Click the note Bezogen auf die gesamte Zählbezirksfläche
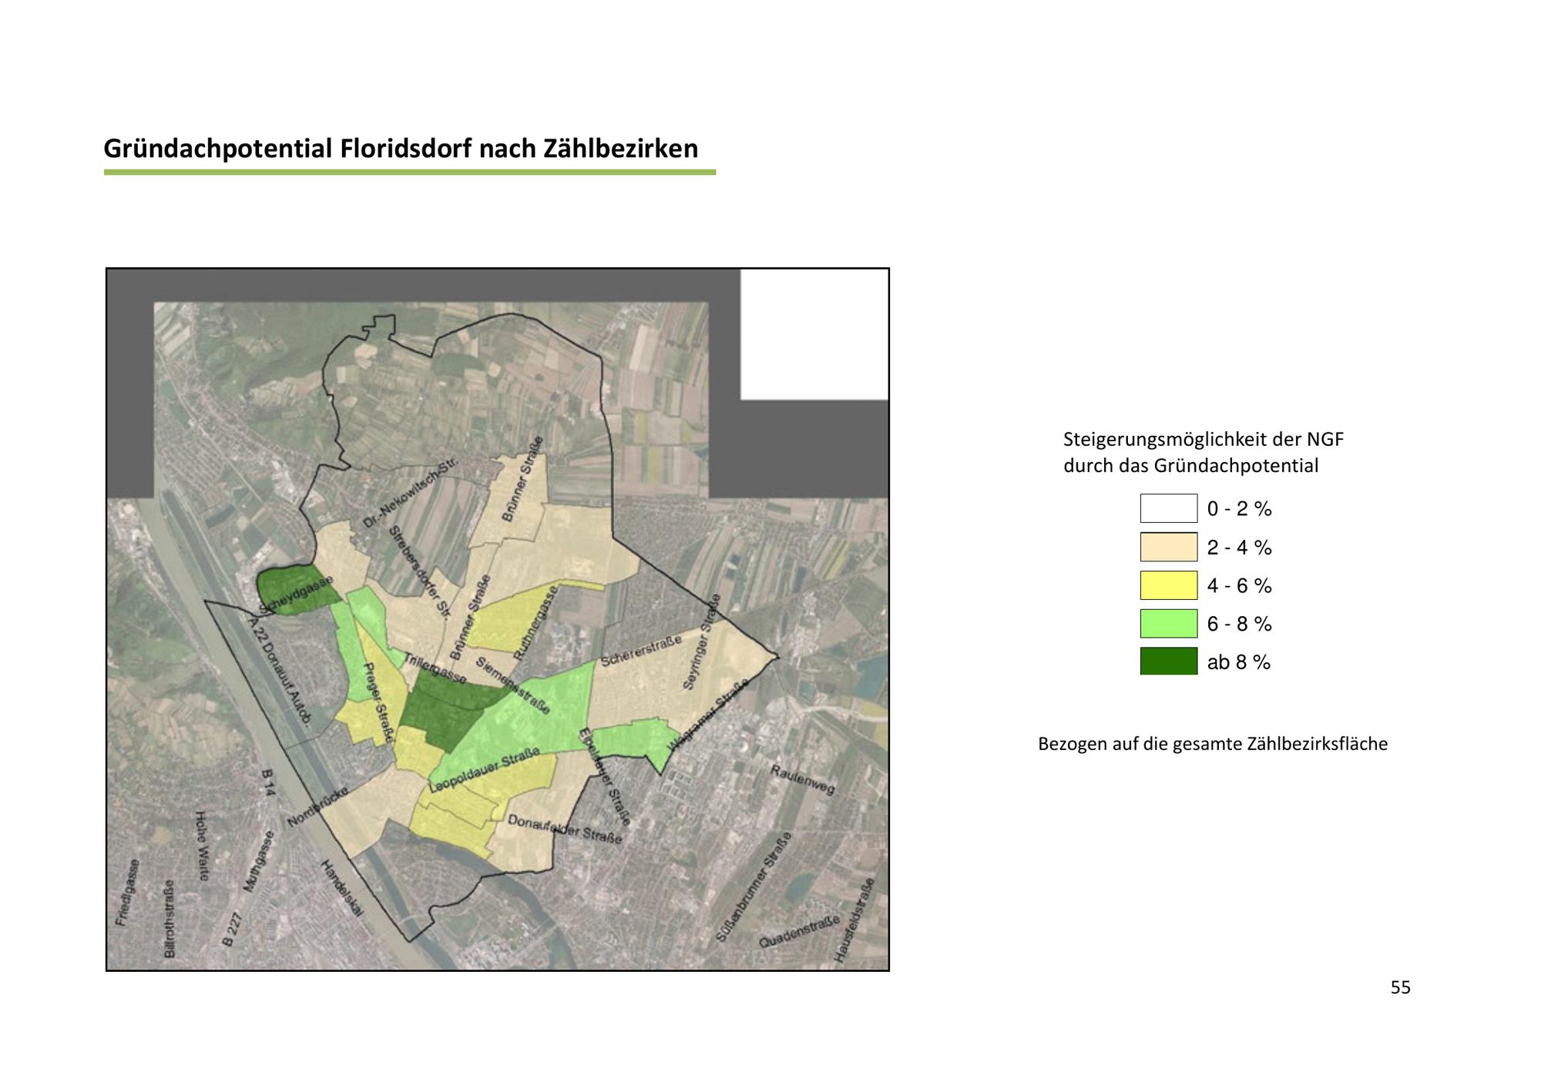 click(x=1212, y=744)
